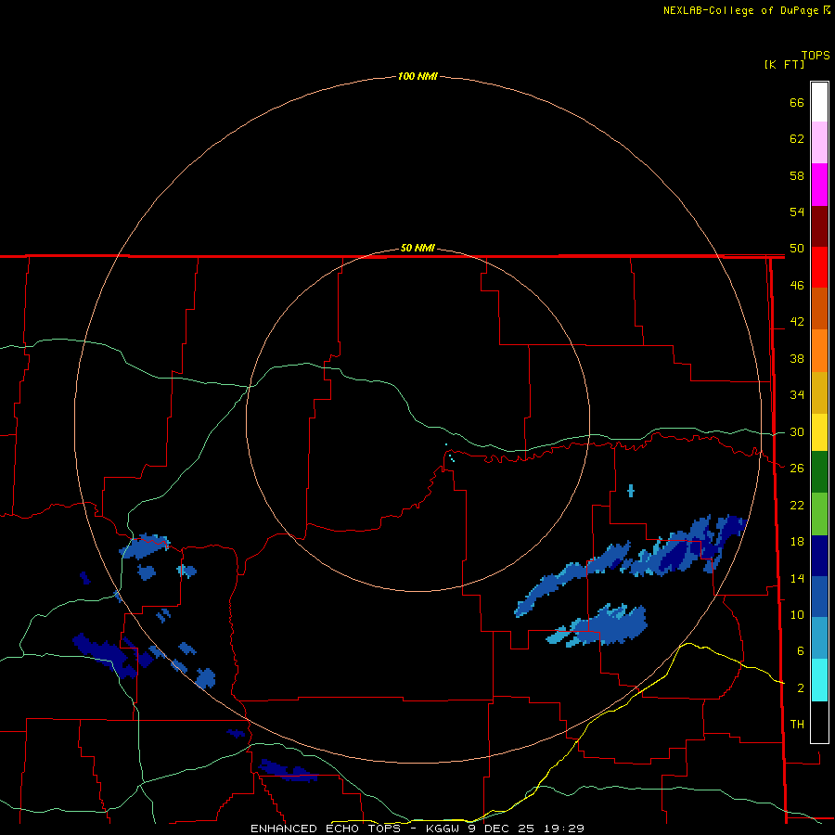Click the legend value 30
835x835 pixels.
[x=797, y=431]
